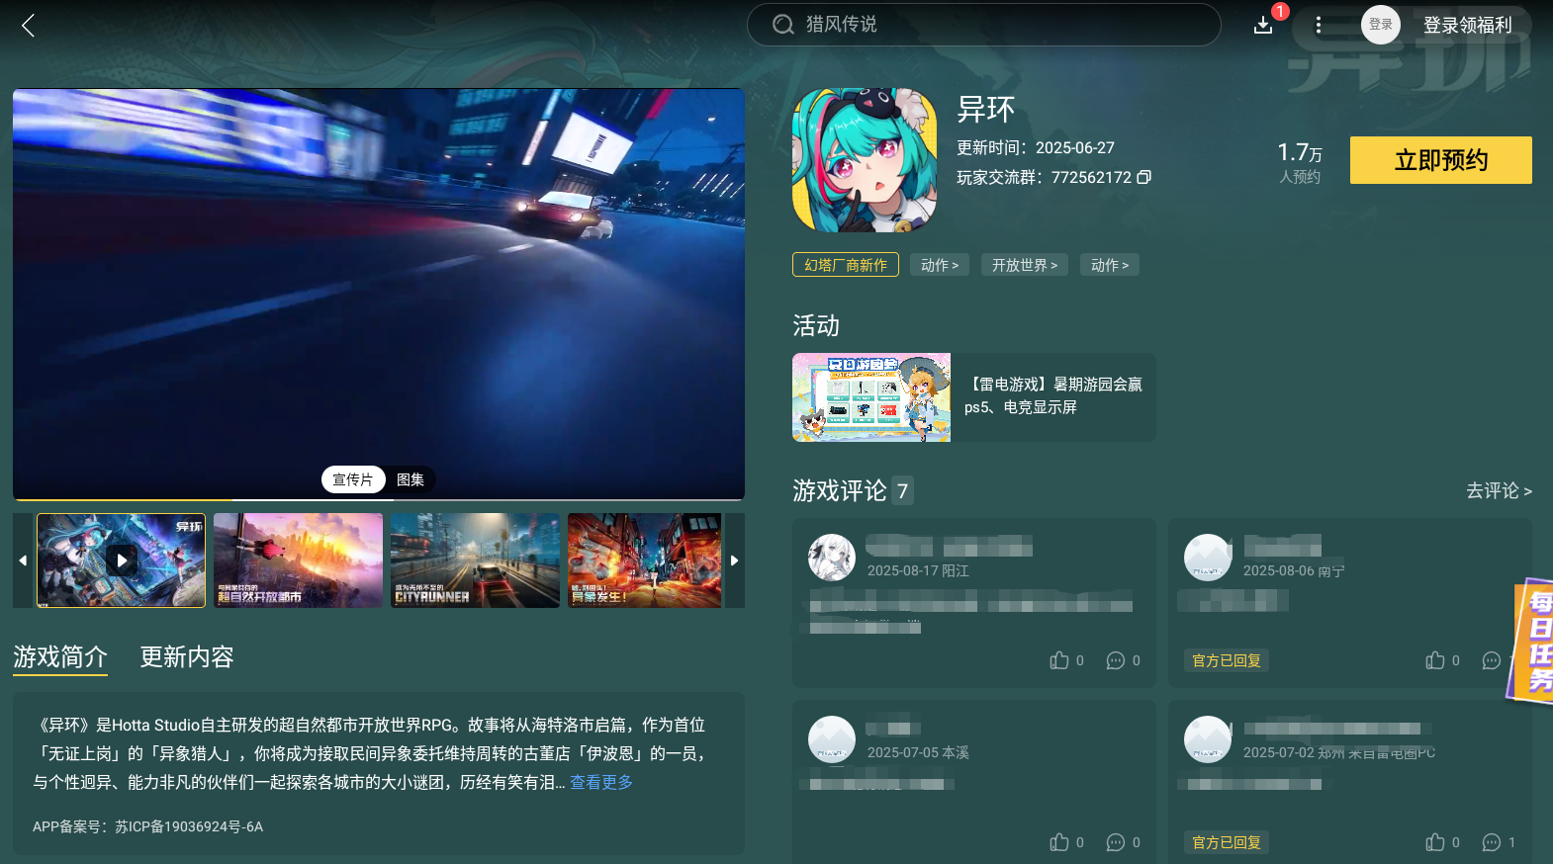Open the 每日任务 floating badge
This screenshot has height=864, width=1553.
[1531, 642]
